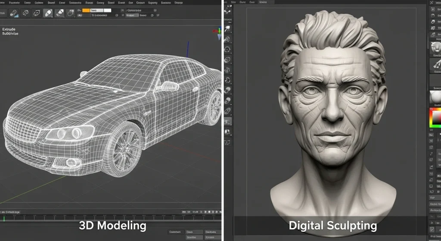Select the hand grab tool in modeling toolbar
This screenshot has width=441, height=241.
click(71, 13)
